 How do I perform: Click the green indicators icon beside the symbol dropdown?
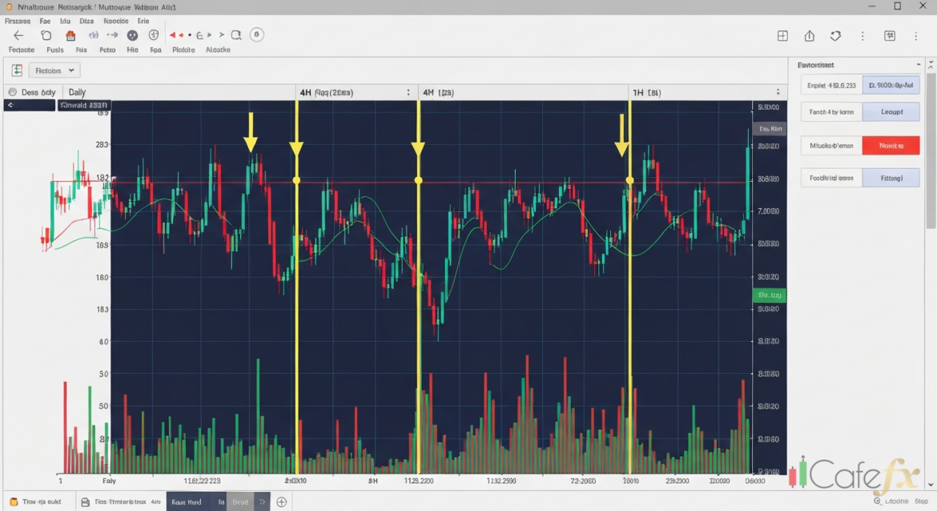pyautogui.click(x=17, y=70)
